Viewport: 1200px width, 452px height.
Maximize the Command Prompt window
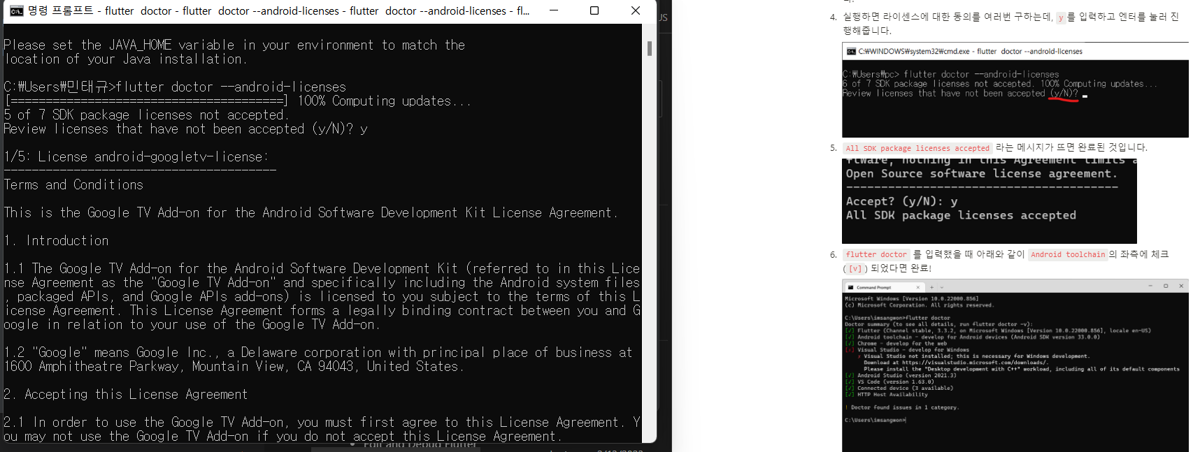tap(594, 10)
